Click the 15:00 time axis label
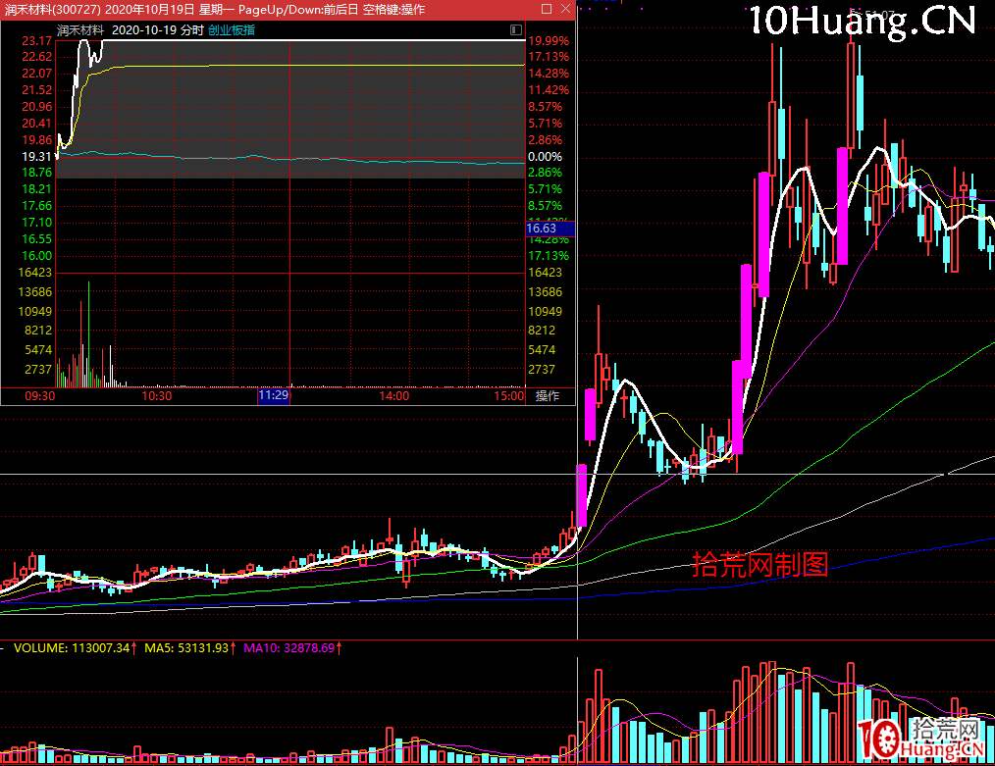The image size is (995, 766). [509, 395]
